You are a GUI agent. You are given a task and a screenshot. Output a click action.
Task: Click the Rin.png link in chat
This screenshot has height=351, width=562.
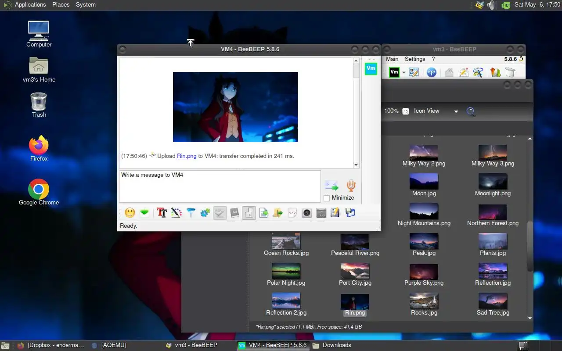(x=187, y=156)
